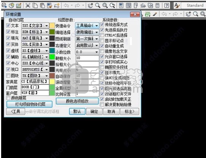Viewport: 206px width, 158px height.
Task: Click the Cut scissors icon in toolbar
Action: point(28,6)
